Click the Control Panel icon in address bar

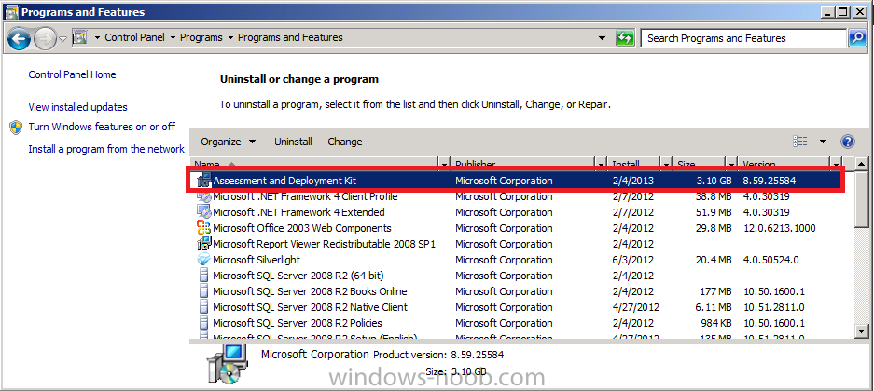[79, 38]
